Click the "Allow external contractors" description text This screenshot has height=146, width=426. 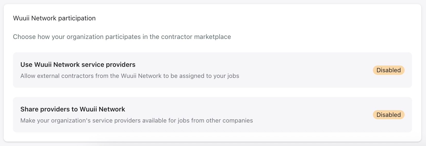tap(130, 76)
